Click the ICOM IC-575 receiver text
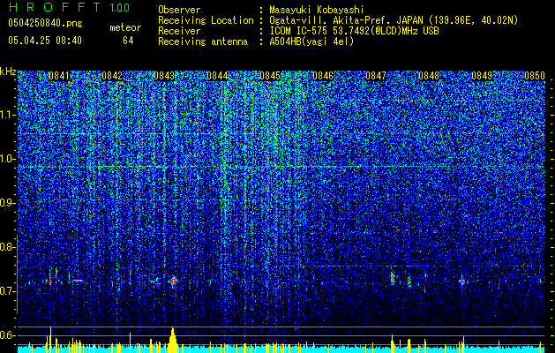The image size is (555, 353). point(354,31)
